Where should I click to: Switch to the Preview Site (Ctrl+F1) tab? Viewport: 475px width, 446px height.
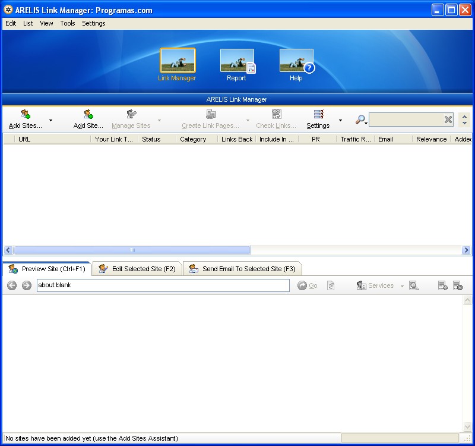click(x=47, y=269)
